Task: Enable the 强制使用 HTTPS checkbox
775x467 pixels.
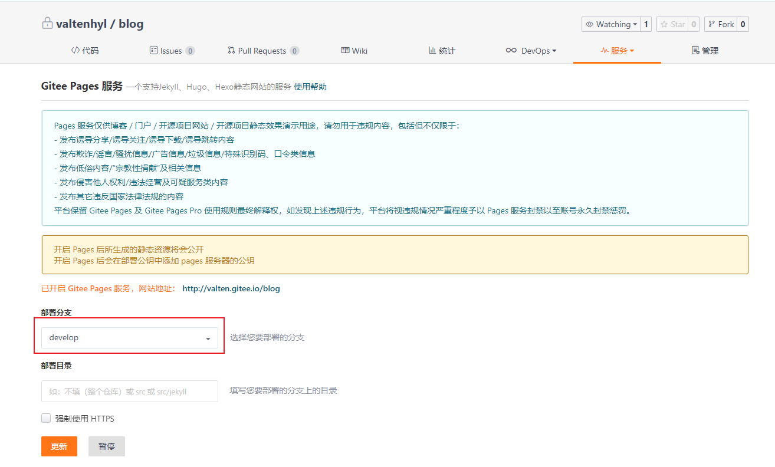Action: click(x=46, y=418)
